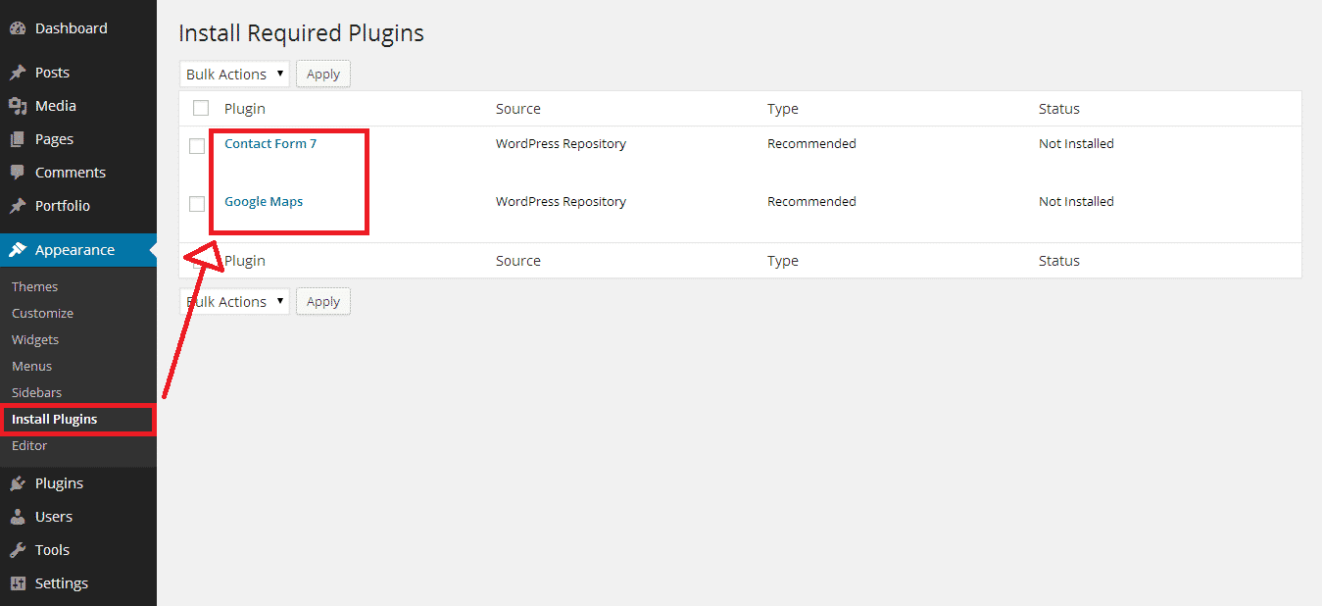Toggle the select-all checkbox in the table header
1322x606 pixels.
201,108
